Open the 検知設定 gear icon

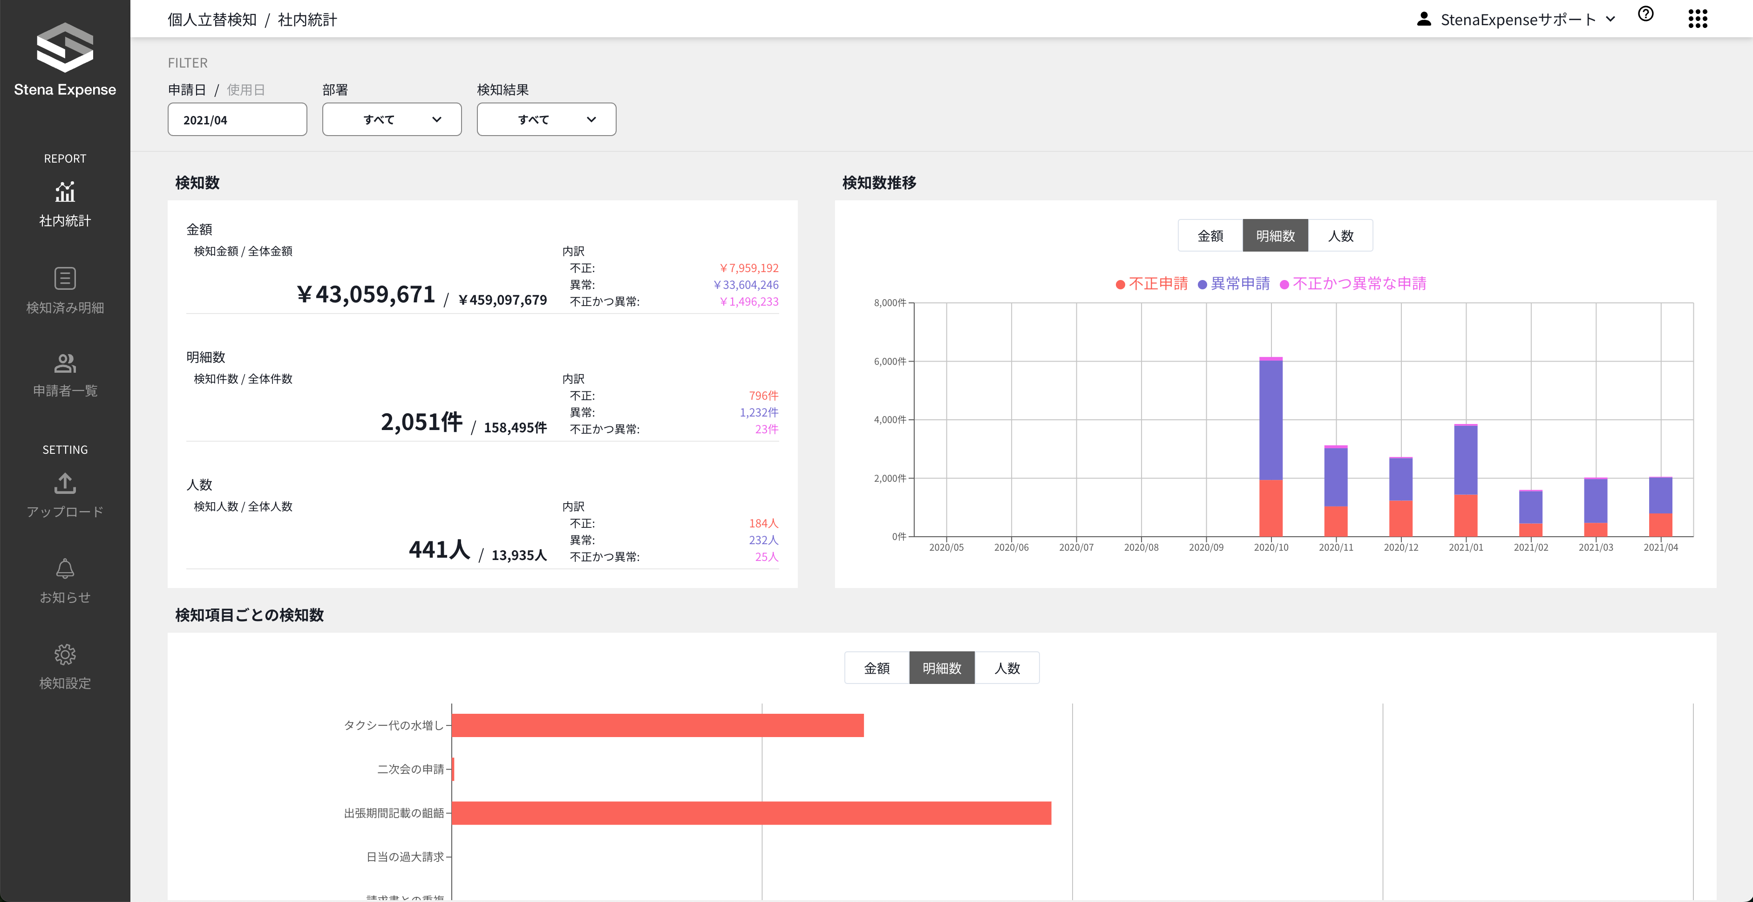(x=65, y=654)
